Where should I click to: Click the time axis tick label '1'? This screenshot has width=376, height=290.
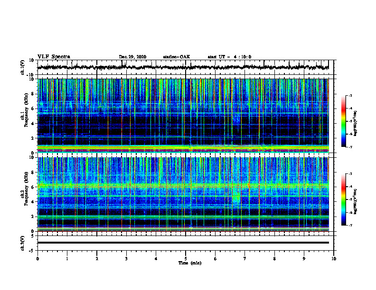pyautogui.click(x=67, y=259)
